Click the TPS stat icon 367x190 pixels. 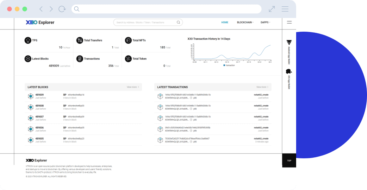pos(28,40)
